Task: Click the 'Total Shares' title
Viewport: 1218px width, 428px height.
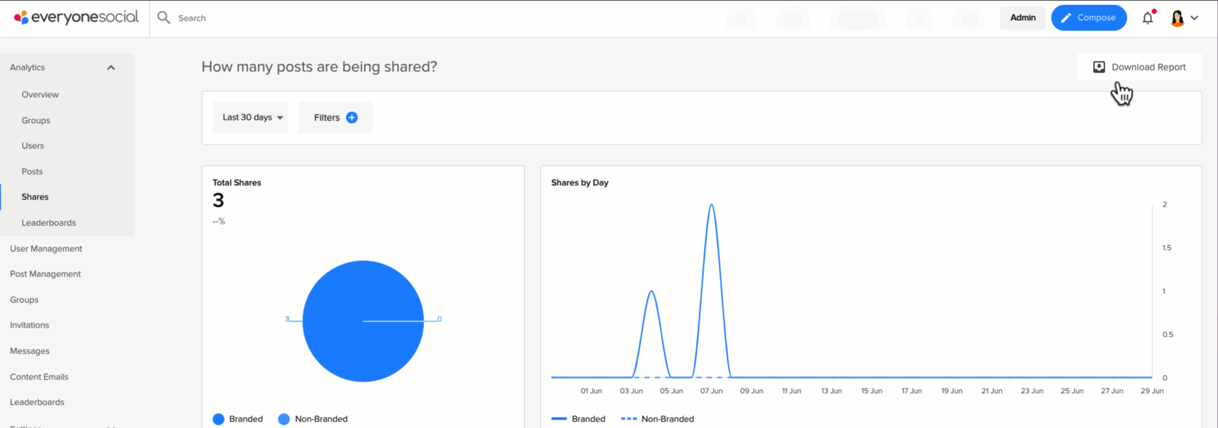Action: click(x=237, y=183)
